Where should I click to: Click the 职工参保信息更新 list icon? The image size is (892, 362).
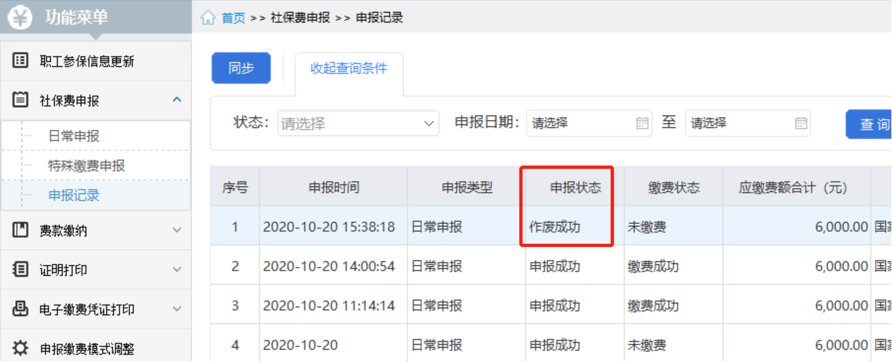coord(21,61)
